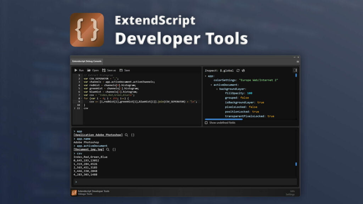Refresh the Inspect $.global view
Viewport: 363px width, 204px height.
tap(238, 70)
